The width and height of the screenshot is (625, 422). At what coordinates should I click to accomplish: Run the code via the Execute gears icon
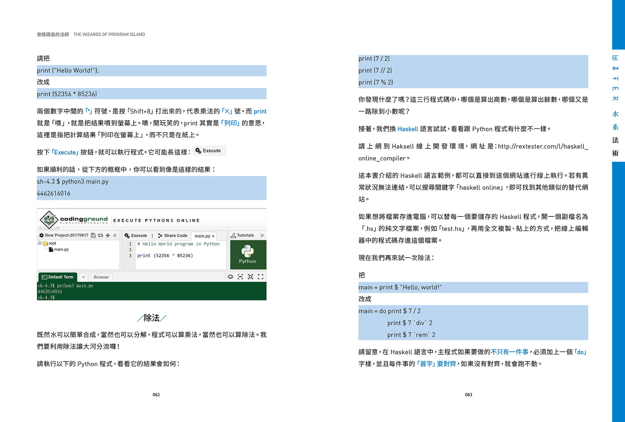[127, 235]
